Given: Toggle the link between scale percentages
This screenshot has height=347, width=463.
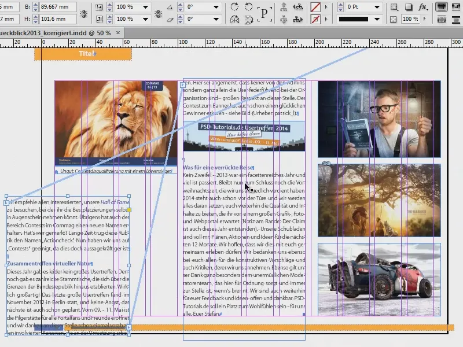Looking at the screenshot, I should pyautogui.click(x=159, y=13).
